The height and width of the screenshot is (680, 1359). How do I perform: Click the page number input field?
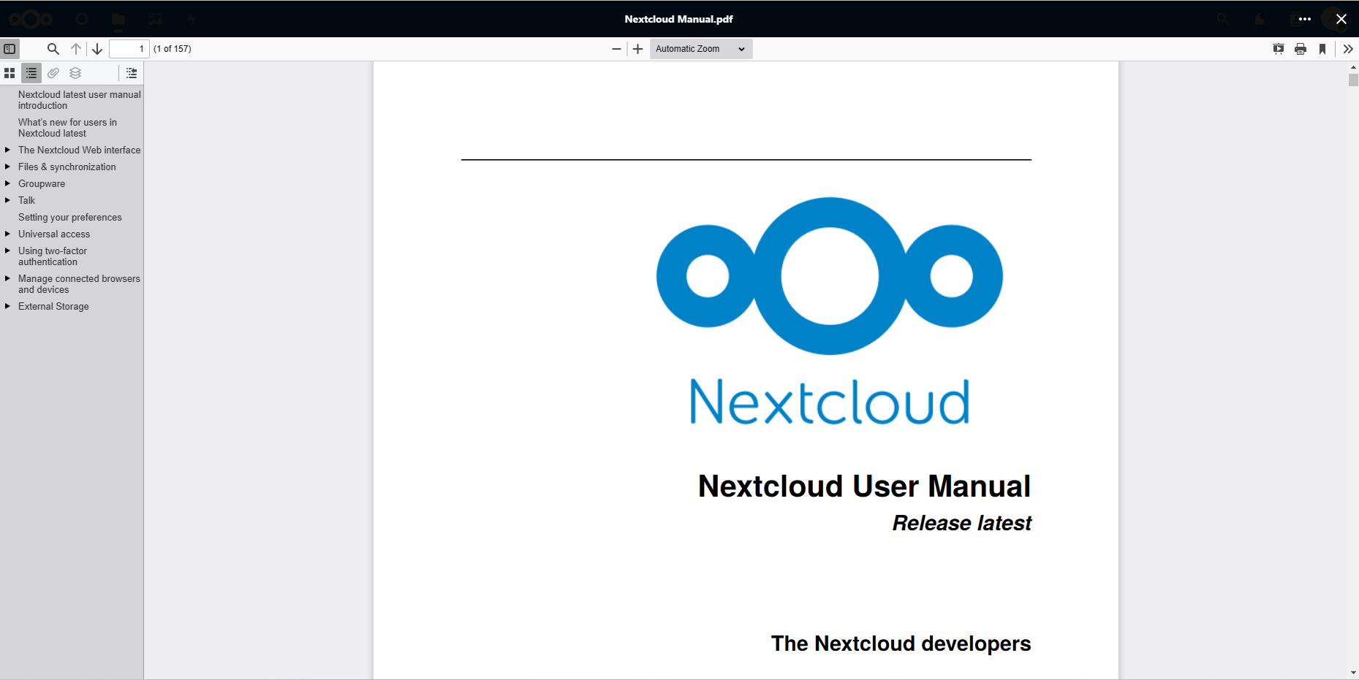tap(129, 49)
